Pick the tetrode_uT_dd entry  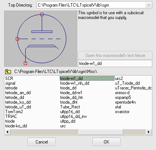tap(18, 107)
